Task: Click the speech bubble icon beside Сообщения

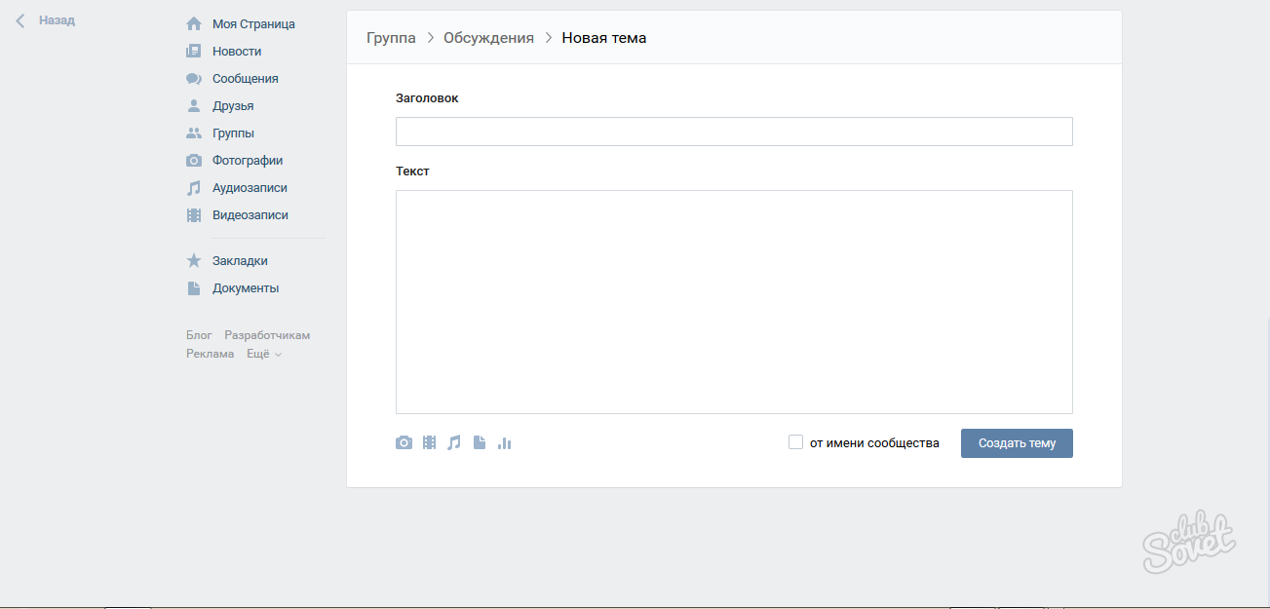Action: (194, 79)
